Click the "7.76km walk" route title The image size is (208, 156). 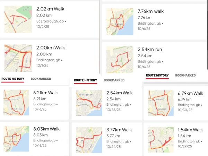(x=150, y=11)
